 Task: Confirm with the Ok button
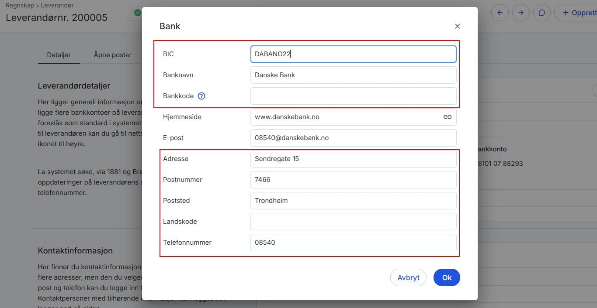pos(447,277)
